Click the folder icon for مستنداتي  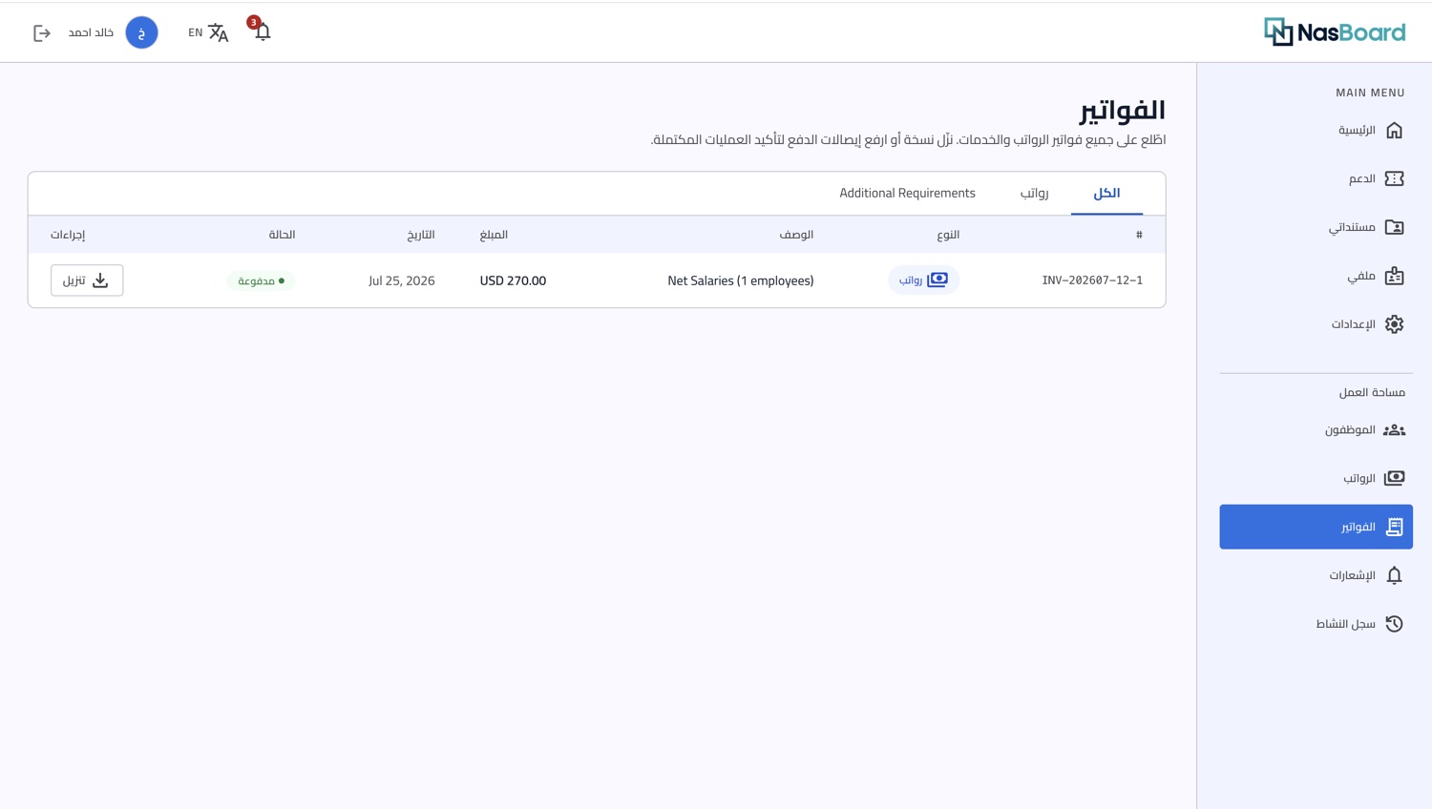click(x=1394, y=227)
